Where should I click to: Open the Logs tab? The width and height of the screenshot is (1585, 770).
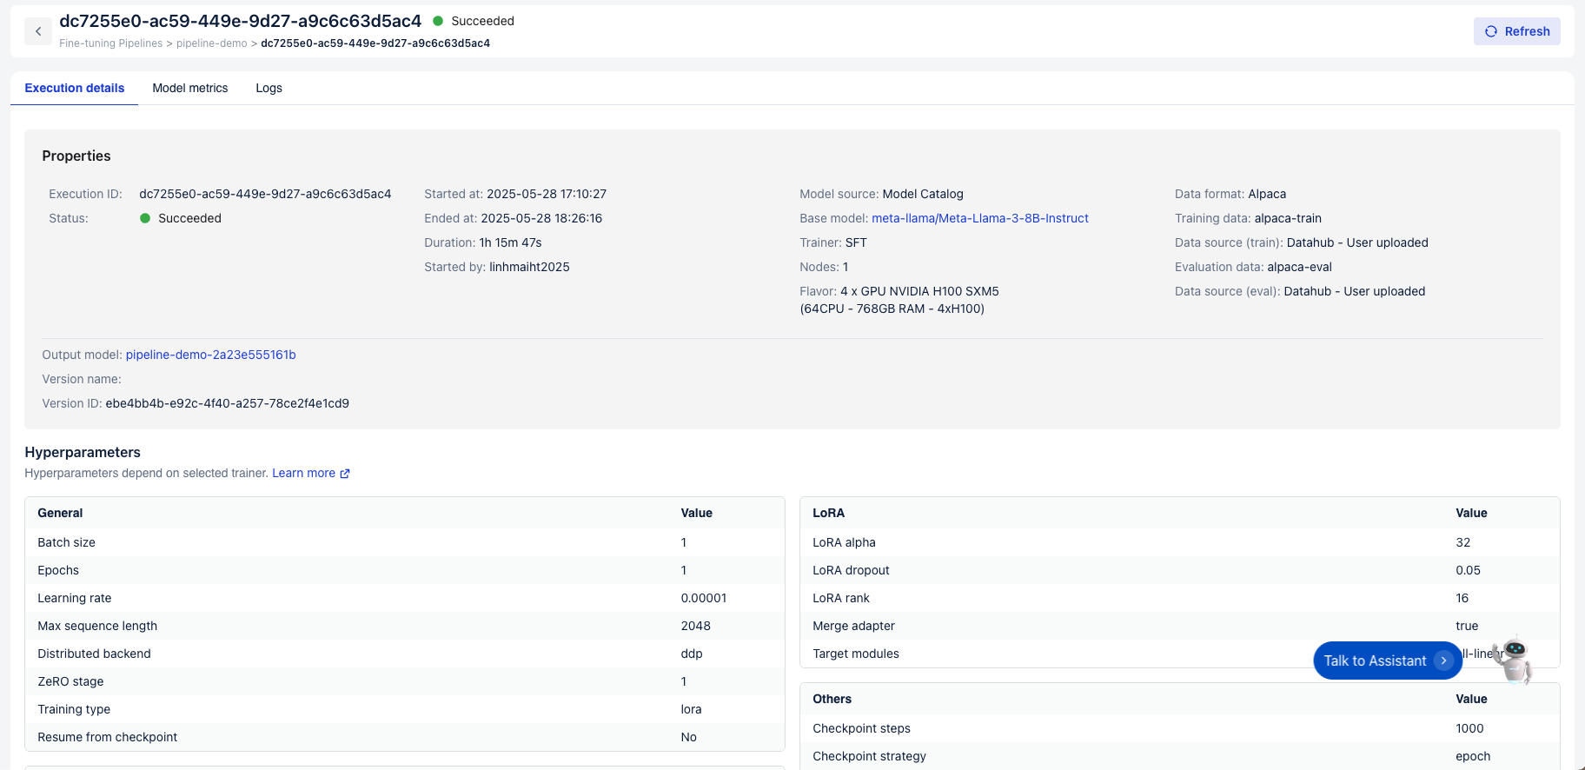point(269,88)
